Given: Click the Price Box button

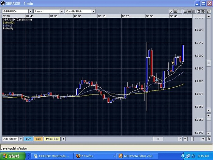Looking at the screenshot, I should tap(52, 139).
